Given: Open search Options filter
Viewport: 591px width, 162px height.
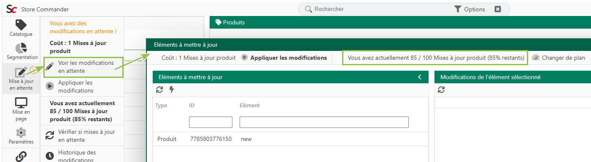Looking at the screenshot, I should tap(470, 9).
